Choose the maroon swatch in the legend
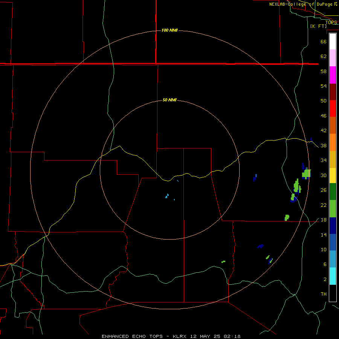Screen dimensions: 339x339 [x=333, y=92]
